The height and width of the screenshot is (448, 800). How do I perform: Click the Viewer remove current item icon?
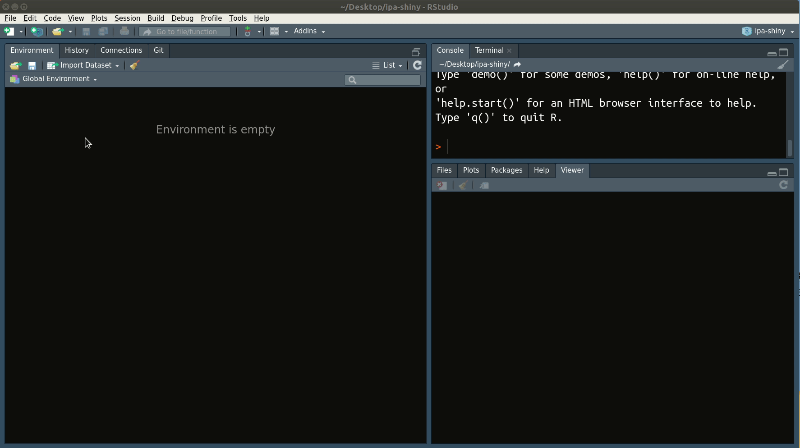click(442, 186)
